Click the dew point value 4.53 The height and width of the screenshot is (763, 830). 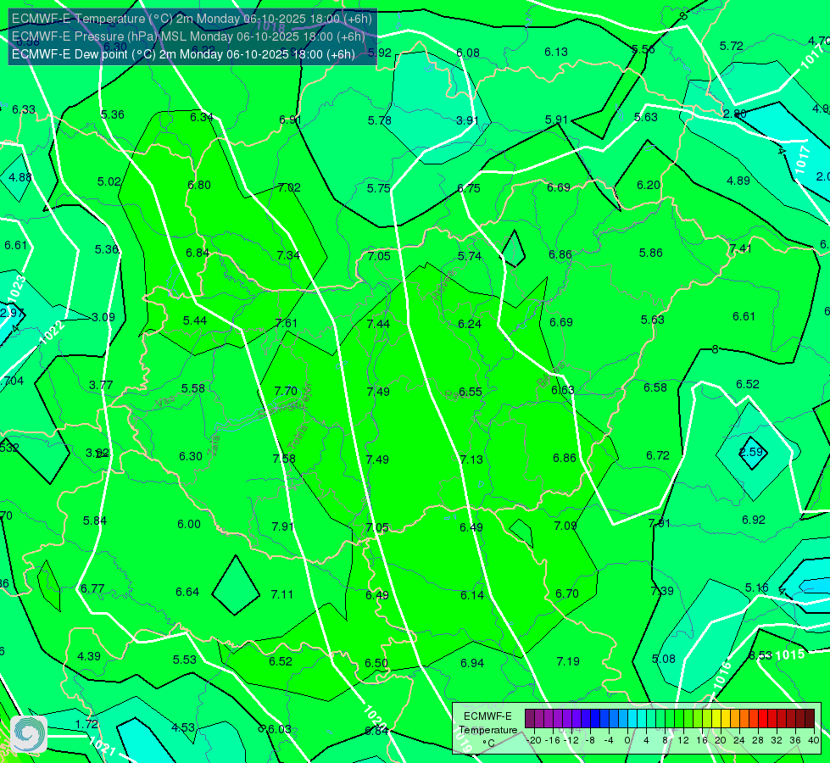point(183,727)
